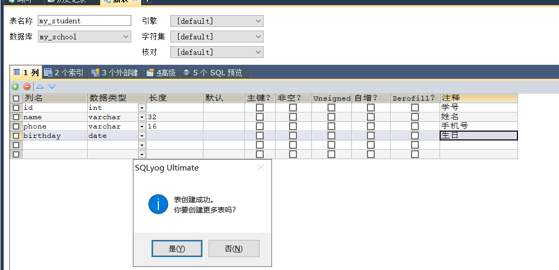Check Zerofill checkbox for id row
Screen dimensions: 559x270
(x=415, y=107)
